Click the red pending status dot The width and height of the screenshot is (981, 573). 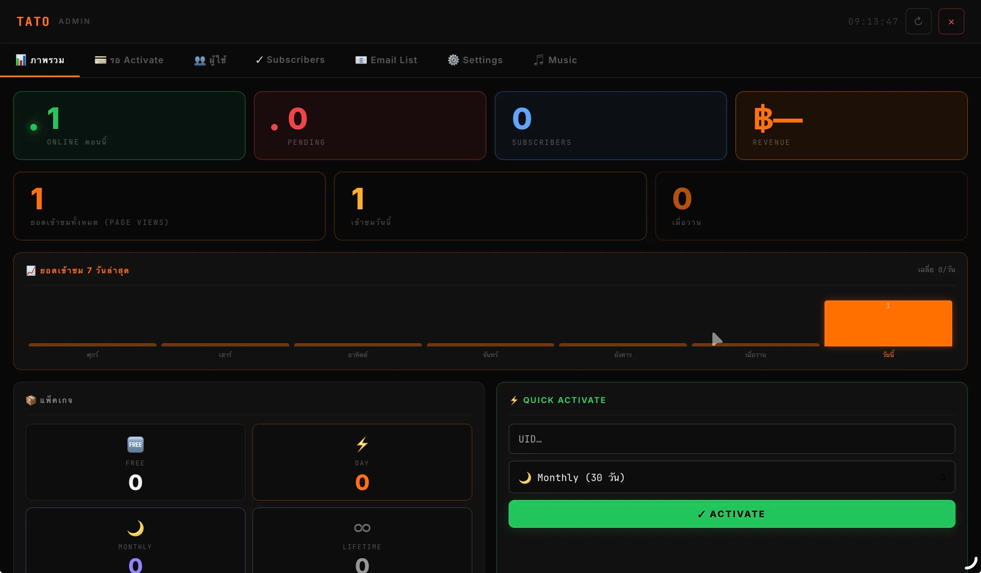coord(274,127)
